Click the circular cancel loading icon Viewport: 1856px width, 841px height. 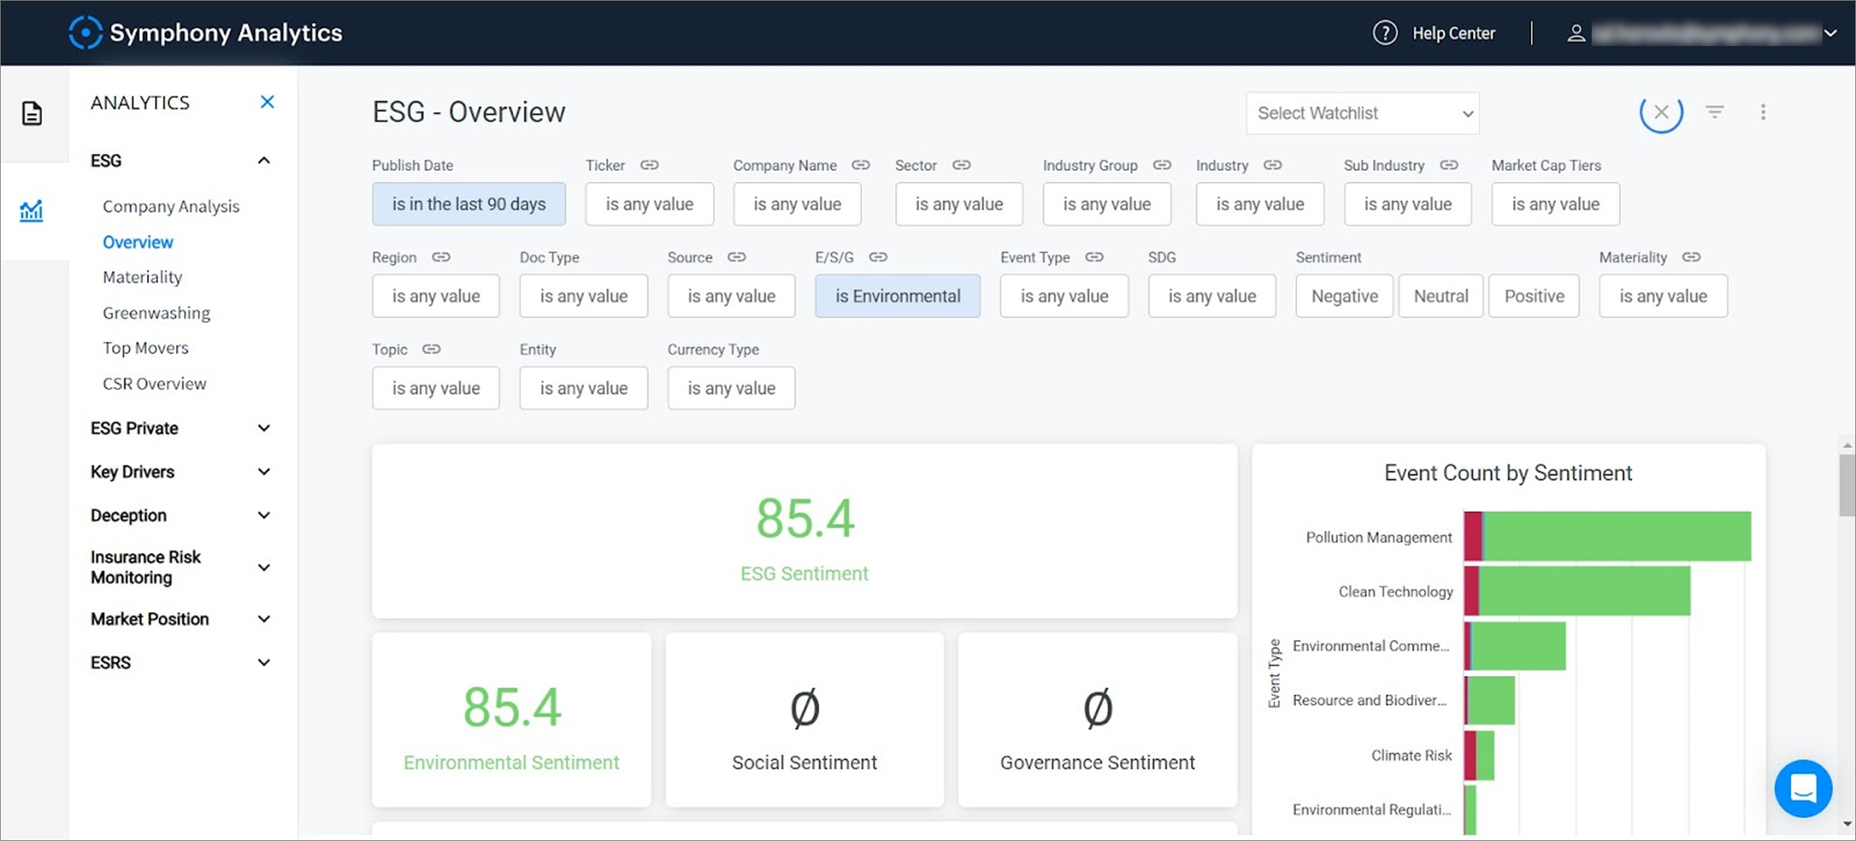[1661, 112]
